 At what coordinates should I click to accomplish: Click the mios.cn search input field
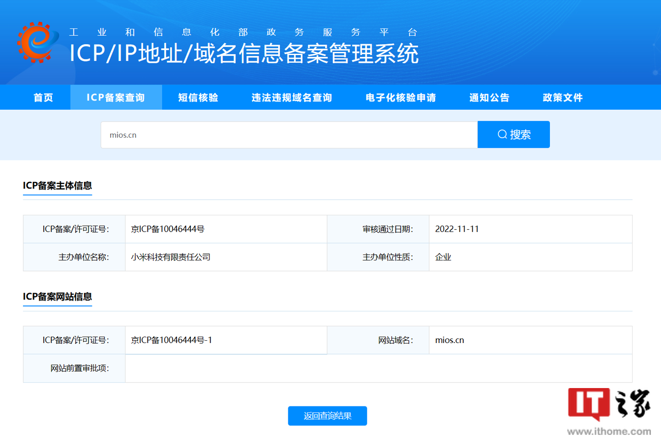click(289, 135)
